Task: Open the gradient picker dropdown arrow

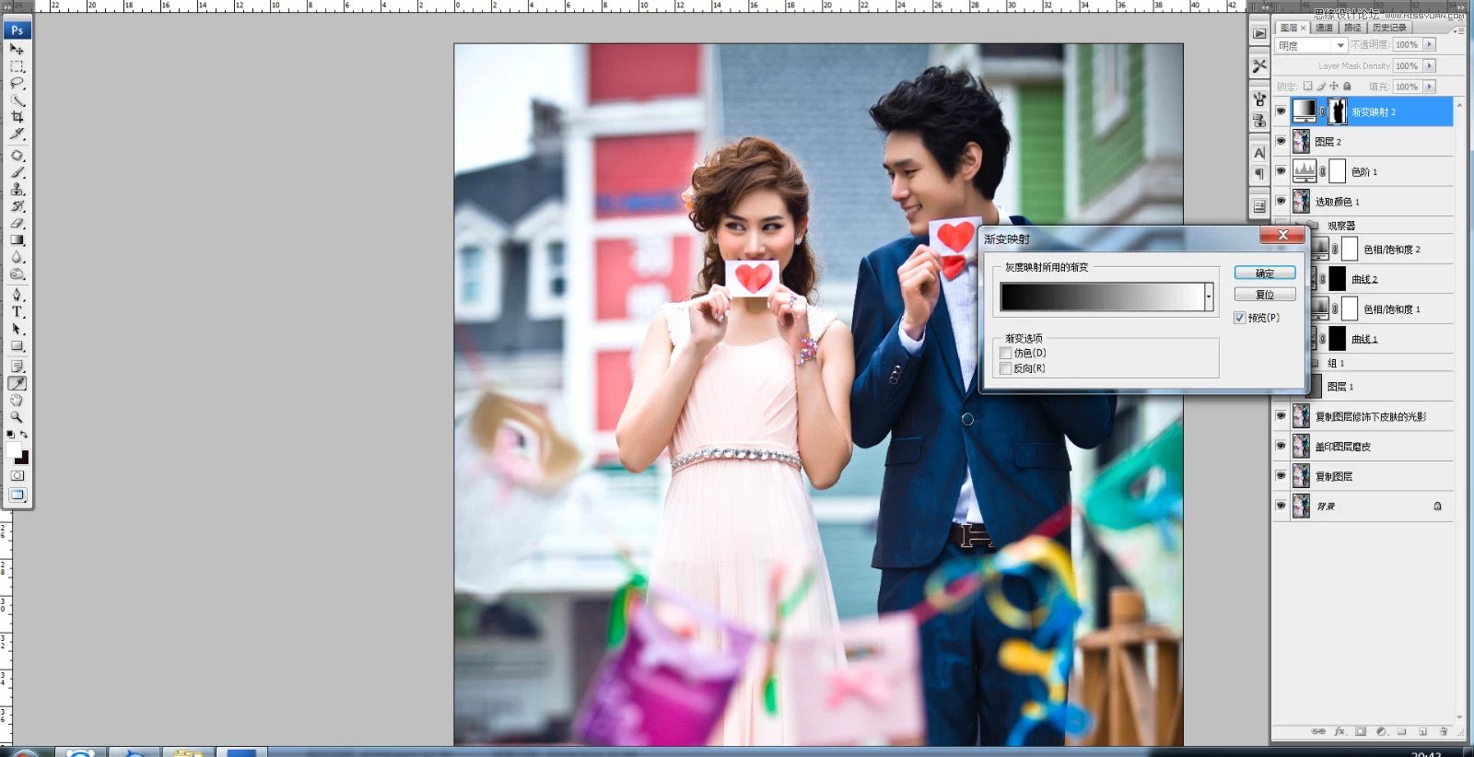Action: click(x=1209, y=297)
